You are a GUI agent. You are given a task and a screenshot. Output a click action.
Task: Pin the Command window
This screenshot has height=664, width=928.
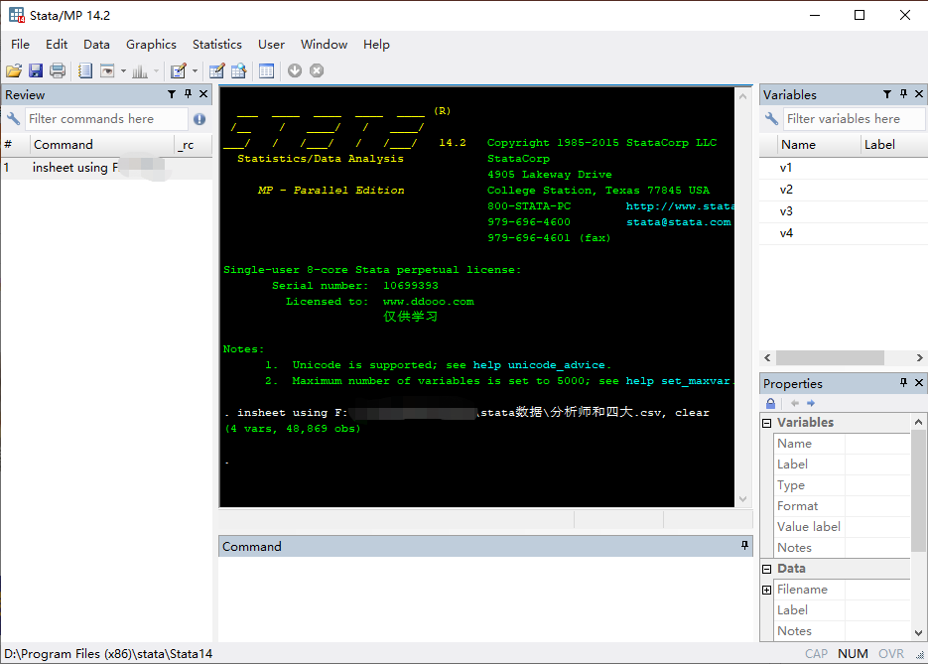[744, 545]
